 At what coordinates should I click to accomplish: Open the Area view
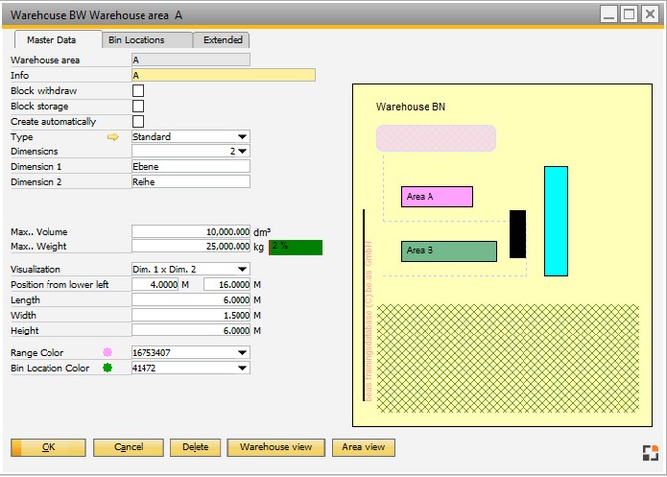363,447
